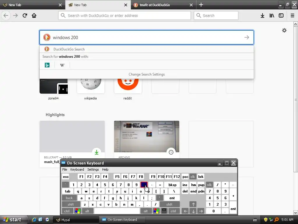Image resolution: width=298 pixels, height=224 pixels.
Task: Toggle the right alt key on keyboard
Action: pyautogui.click(x=146, y=211)
